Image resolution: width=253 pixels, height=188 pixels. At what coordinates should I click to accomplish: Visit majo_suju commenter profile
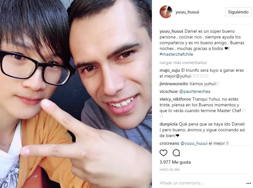170,70
